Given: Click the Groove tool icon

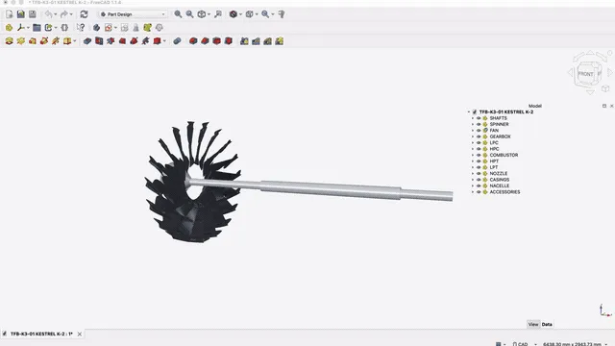Looking at the screenshot, I should [111, 40].
